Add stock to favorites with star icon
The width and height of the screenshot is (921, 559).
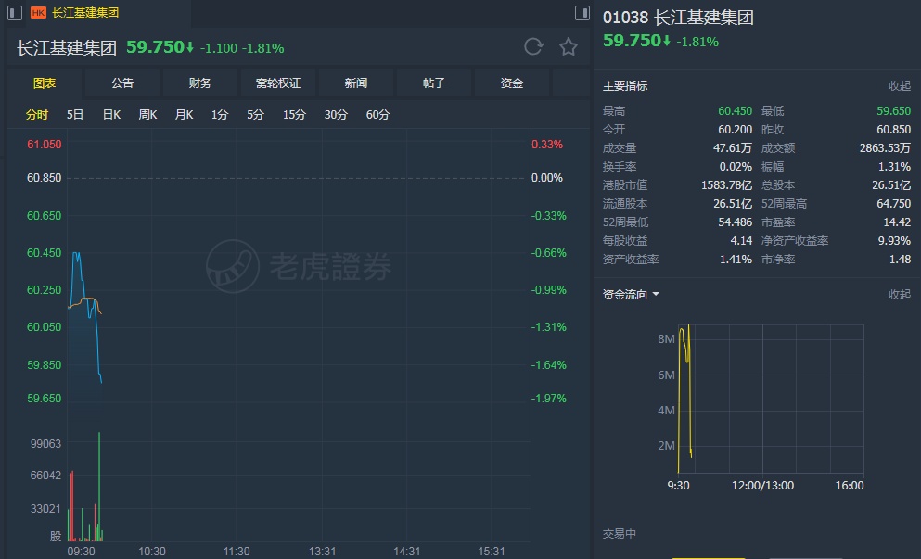tap(569, 46)
